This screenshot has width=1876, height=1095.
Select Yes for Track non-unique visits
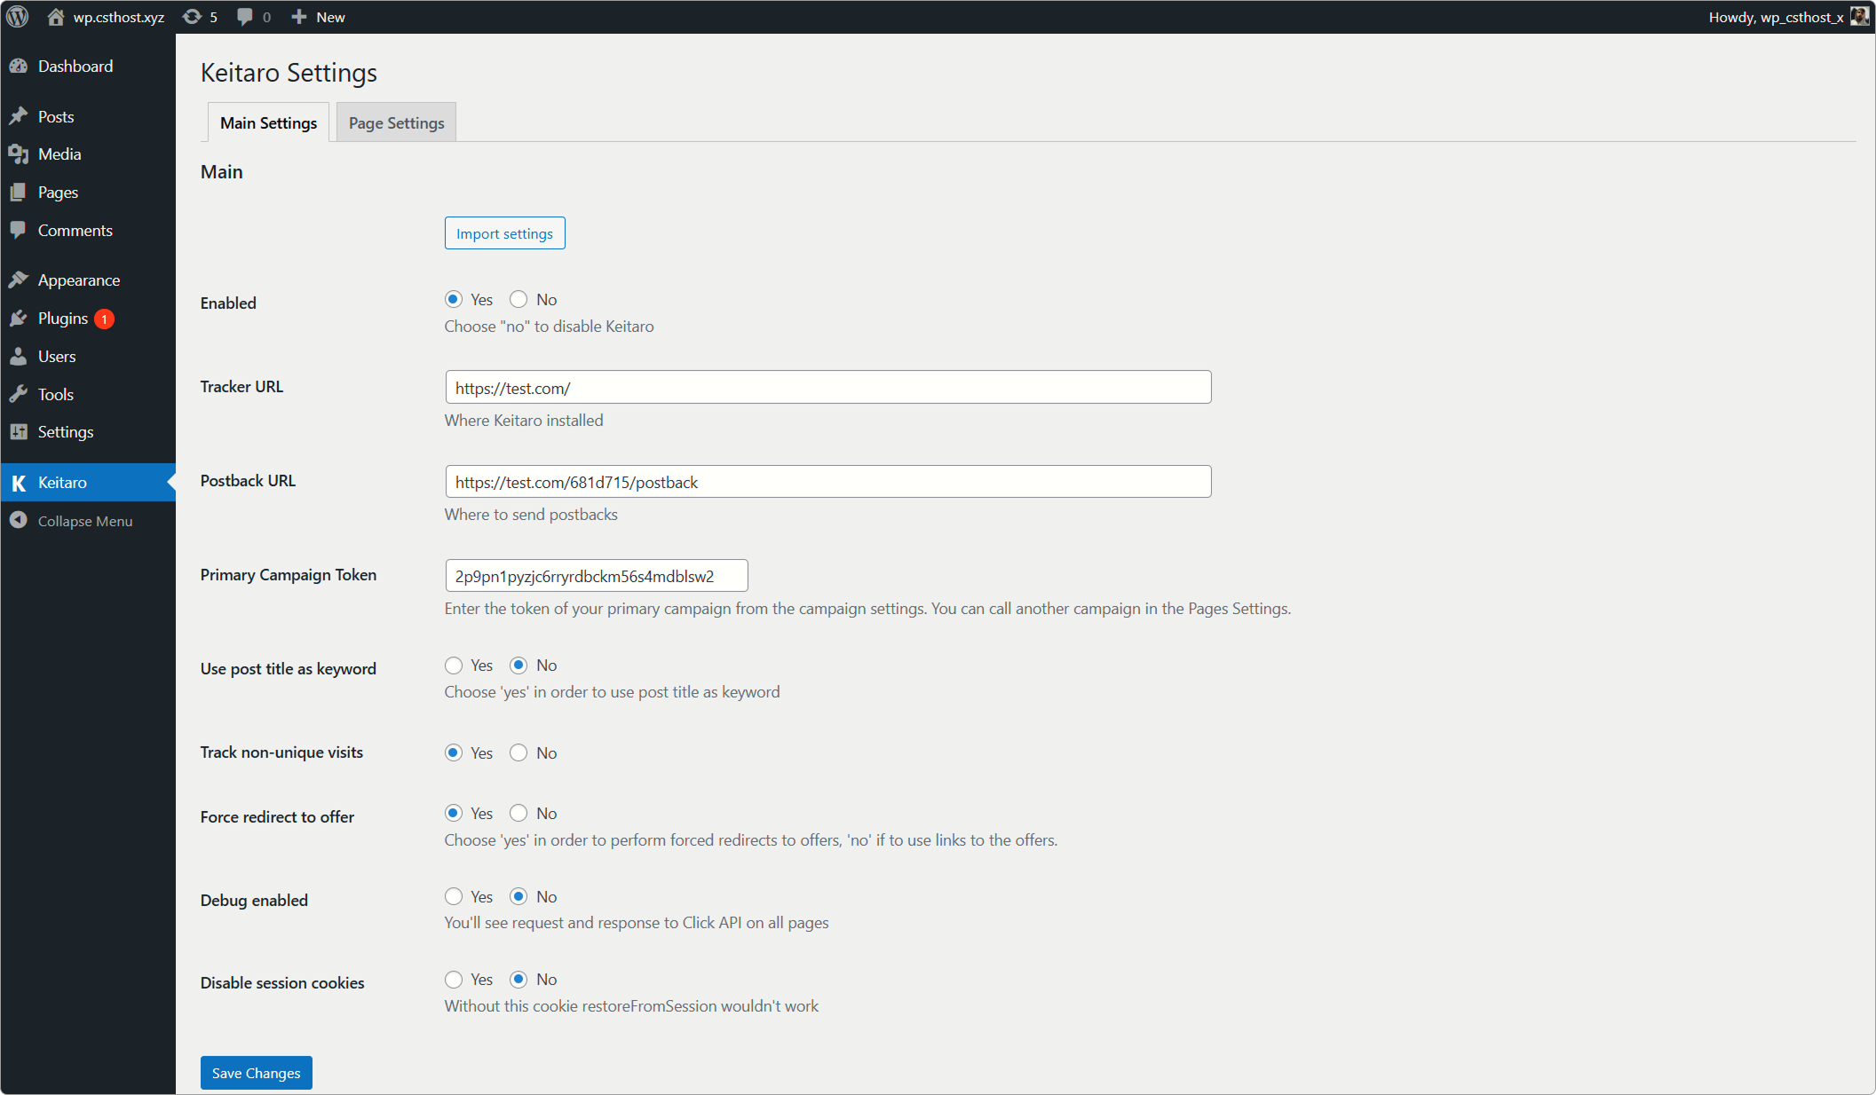[x=454, y=753]
